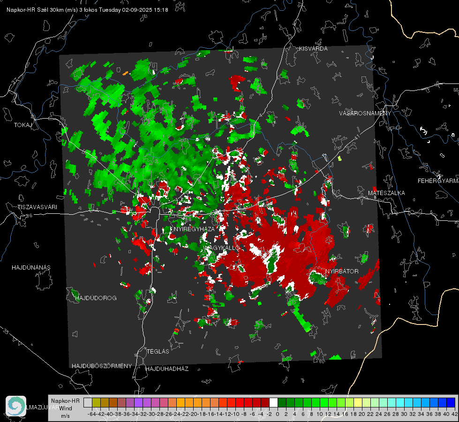Click the m/s unit label in the legend
The image size is (459, 422).
click(x=65, y=416)
